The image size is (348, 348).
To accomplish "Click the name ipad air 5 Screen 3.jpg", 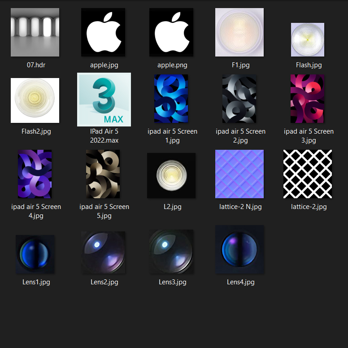I will pos(309,136).
